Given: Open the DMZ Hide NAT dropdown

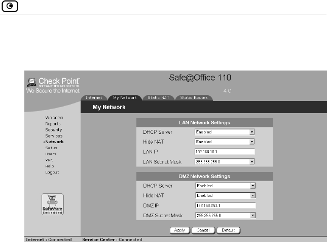Looking at the screenshot, I should [x=226, y=195].
